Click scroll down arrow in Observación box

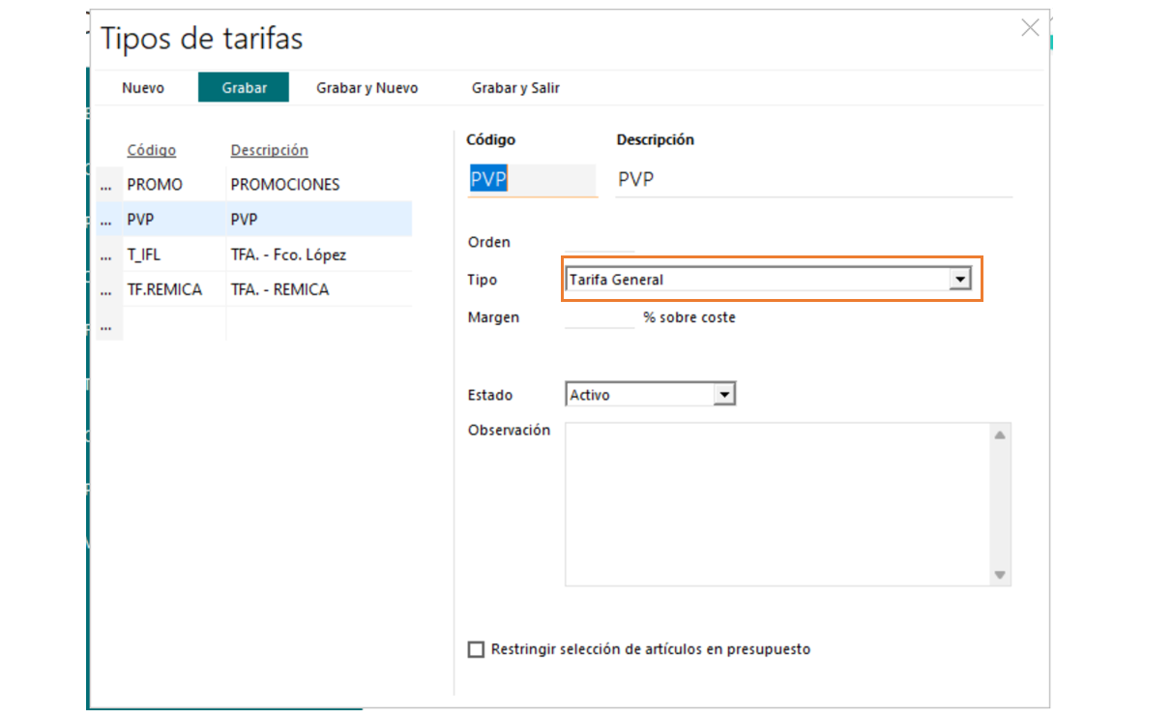coord(1000,575)
